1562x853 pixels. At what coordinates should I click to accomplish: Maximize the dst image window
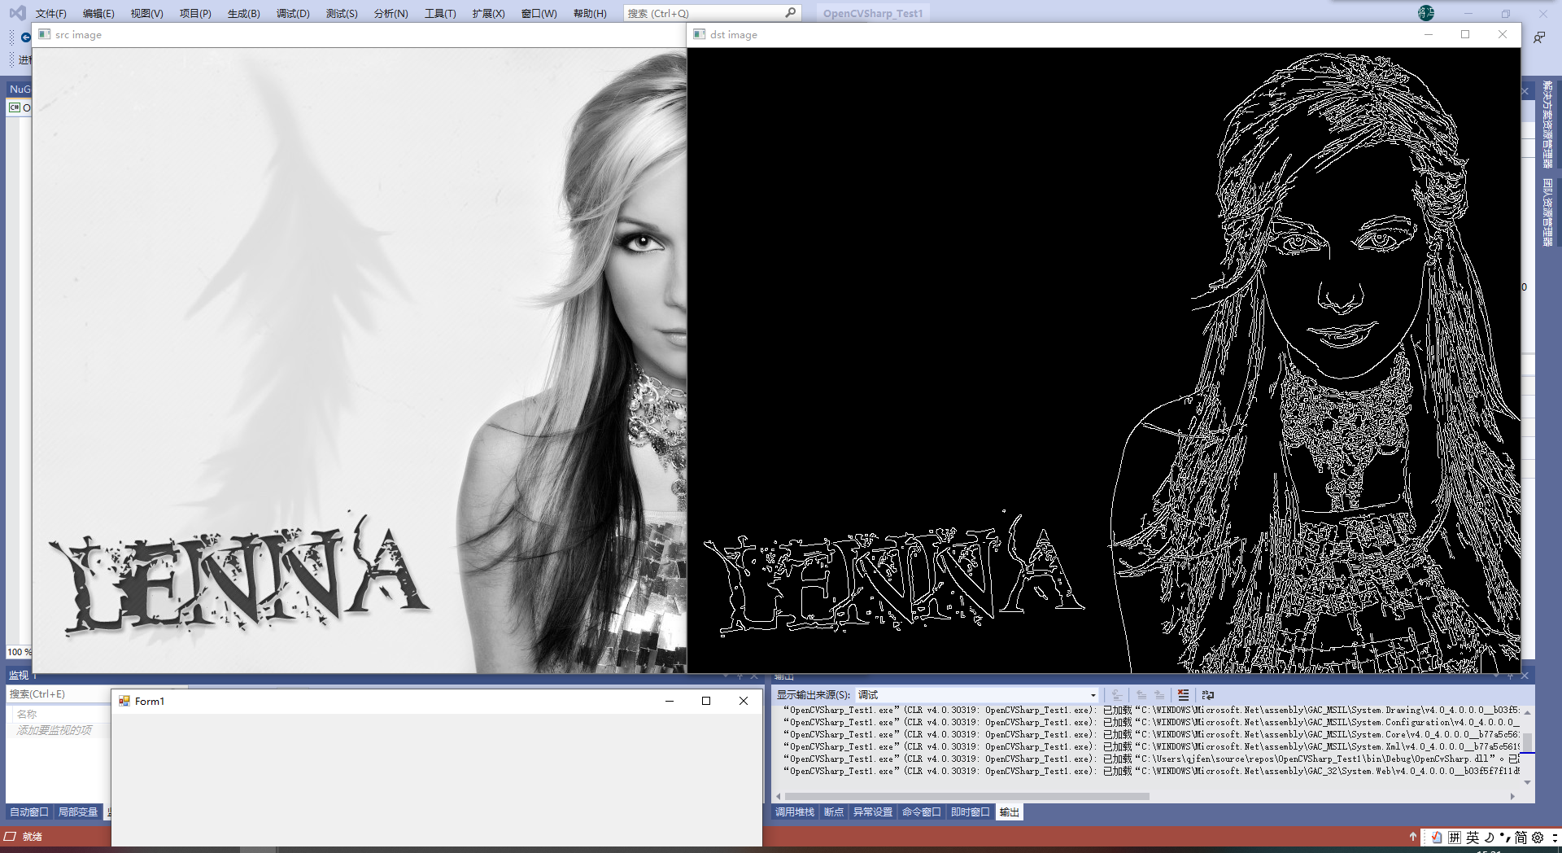pos(1465,34)
